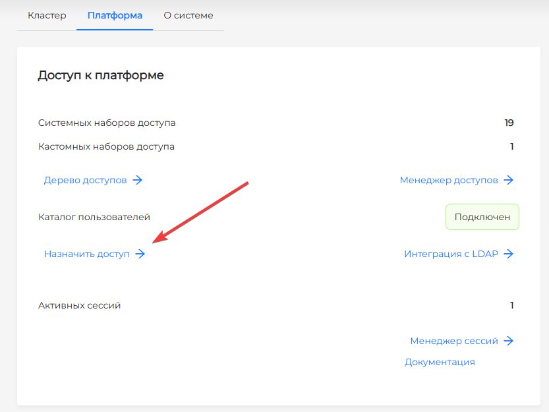Open Менеджер доступов

tap(451, 179)
